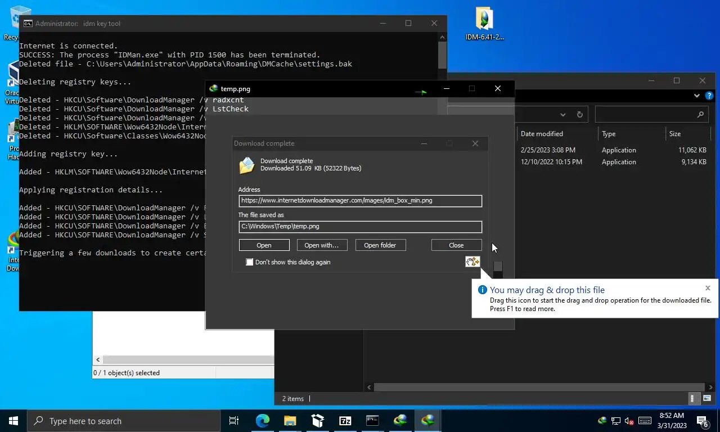Click the Open with... button
The height and width of the screenshot is (432, 720).
[x=321, y=245]
